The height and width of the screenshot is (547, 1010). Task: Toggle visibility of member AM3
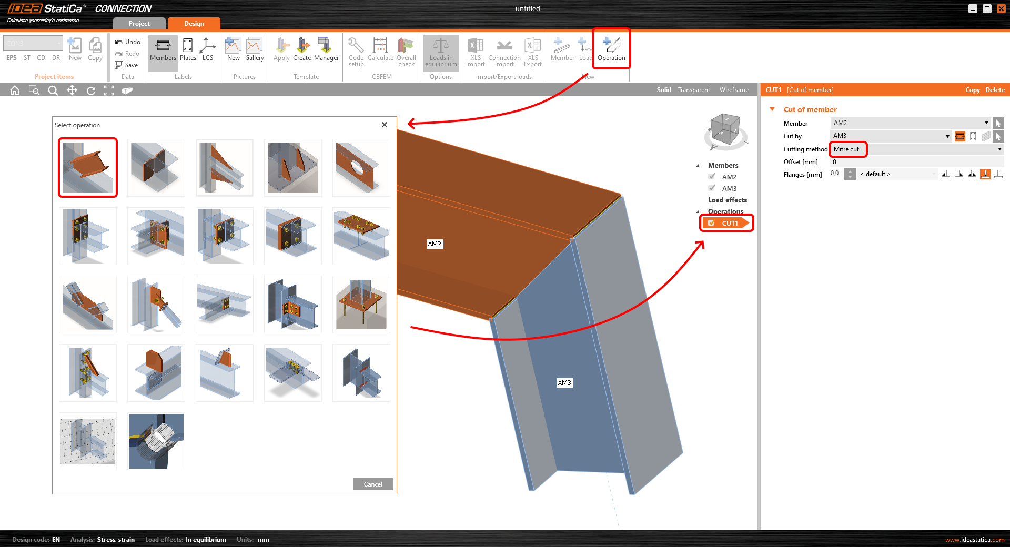pos(712,188)
